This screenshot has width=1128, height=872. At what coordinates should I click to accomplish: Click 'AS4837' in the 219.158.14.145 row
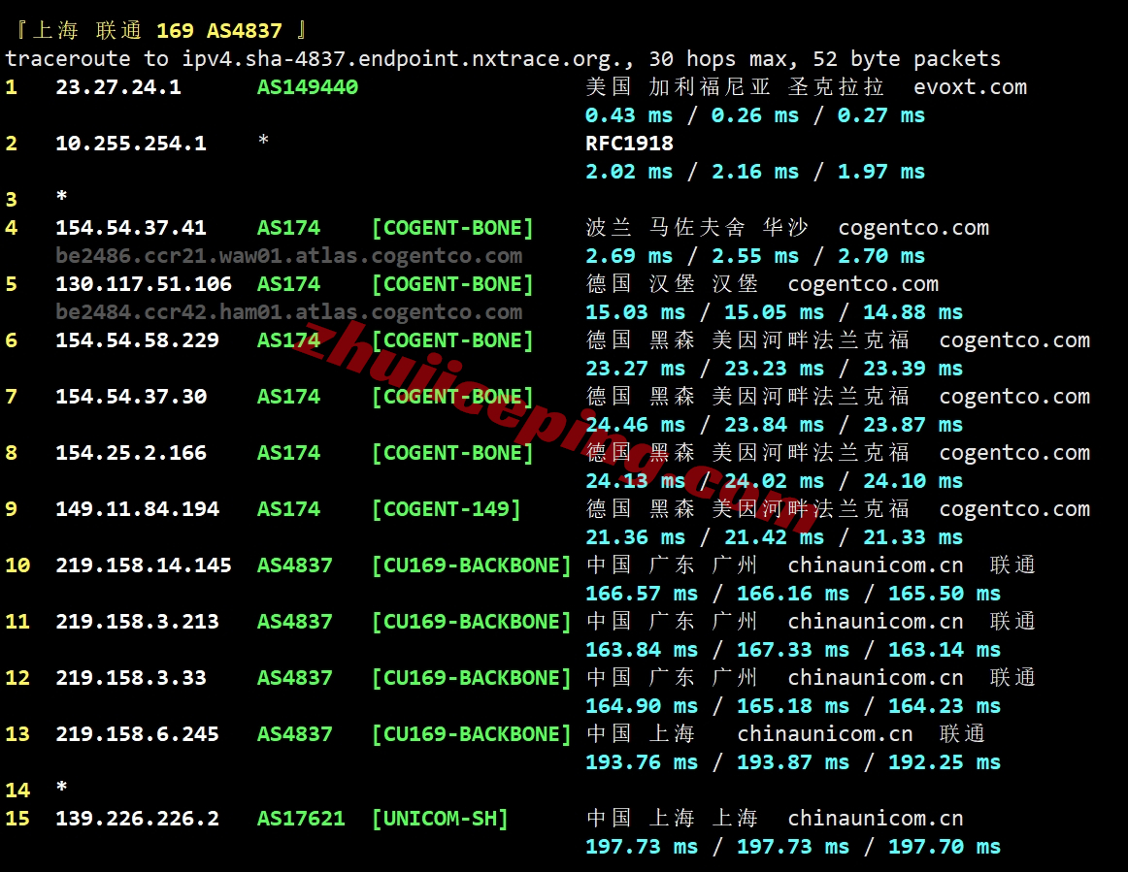coord(295,565)
